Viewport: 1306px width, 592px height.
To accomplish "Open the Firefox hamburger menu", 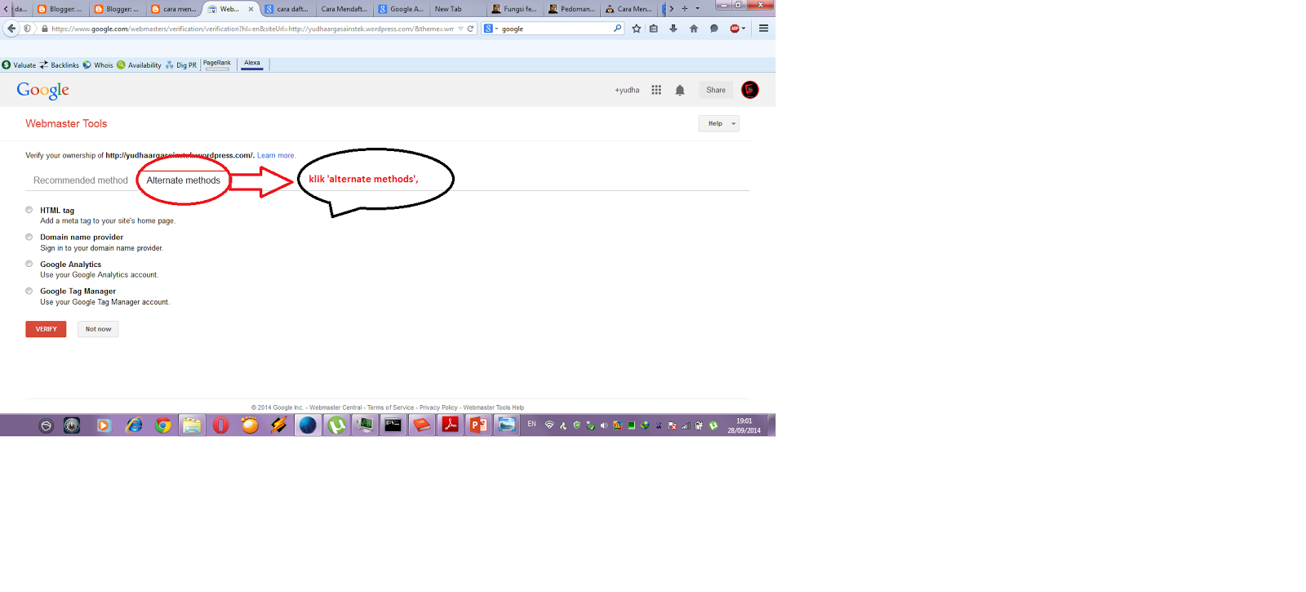I will 764,29.
